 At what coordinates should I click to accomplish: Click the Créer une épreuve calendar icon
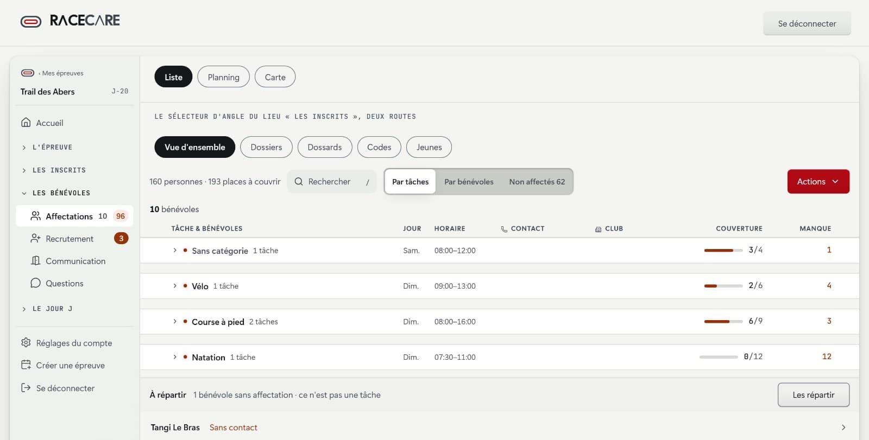(26, 365)
